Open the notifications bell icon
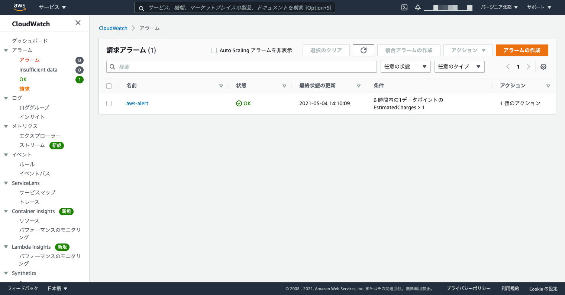This screenshot has height=295, width=565. pos(418,7)
